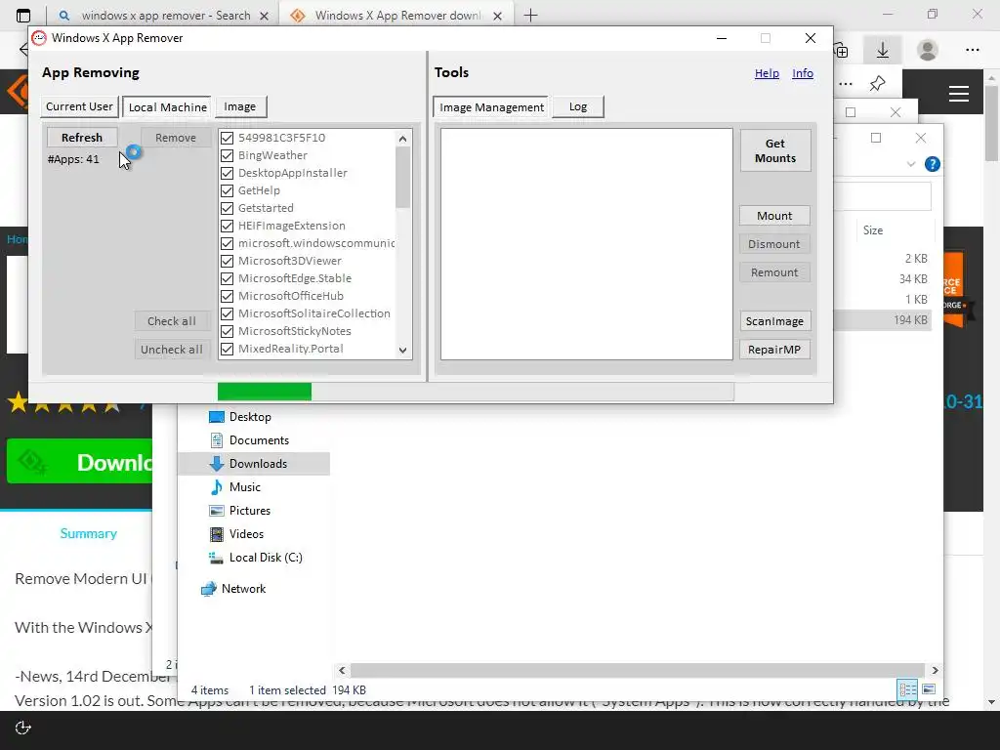This screenshot has width=1000, height=750.
Task: Open the Info link
Action: click(x=803, y=73)
